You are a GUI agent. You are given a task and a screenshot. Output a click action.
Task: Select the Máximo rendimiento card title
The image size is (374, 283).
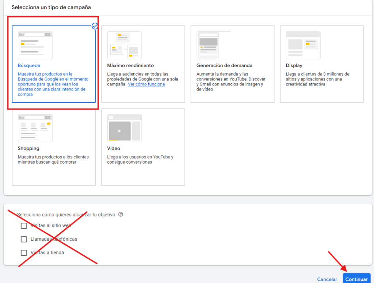130,66
